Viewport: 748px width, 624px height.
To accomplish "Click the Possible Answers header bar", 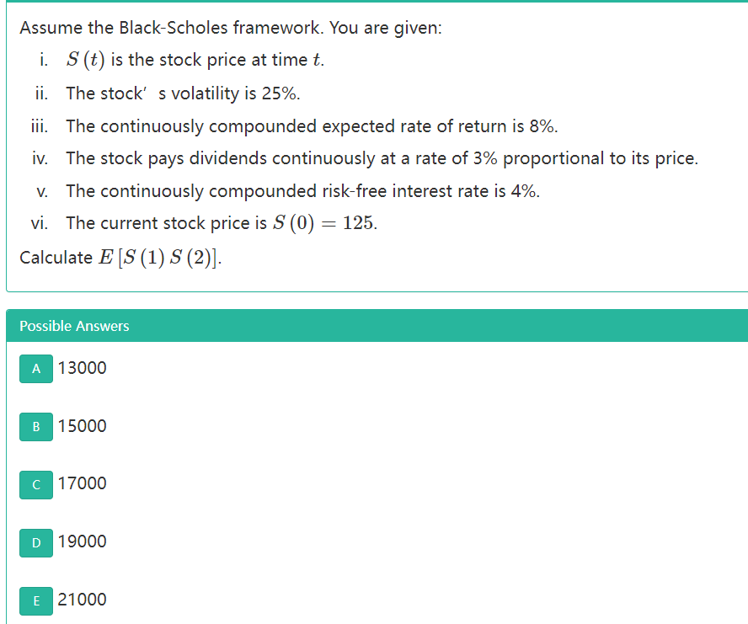I will coord(374,327).
